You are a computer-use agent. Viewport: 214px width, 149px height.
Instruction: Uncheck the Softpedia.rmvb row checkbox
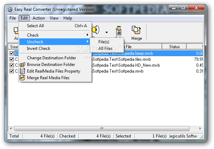click(12, 71)
